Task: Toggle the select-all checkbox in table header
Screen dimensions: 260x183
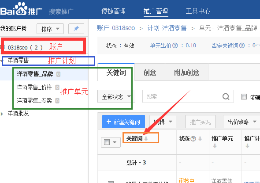Action: tap(107, 142)
